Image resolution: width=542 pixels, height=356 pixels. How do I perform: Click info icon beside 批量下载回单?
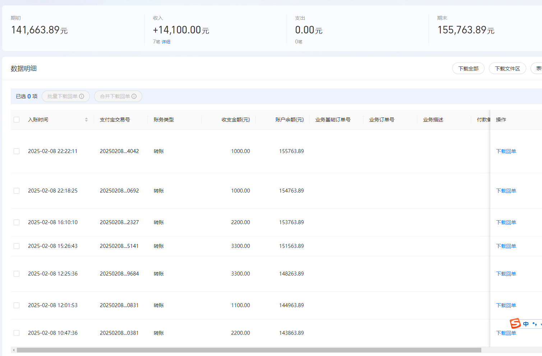(82, 96)
